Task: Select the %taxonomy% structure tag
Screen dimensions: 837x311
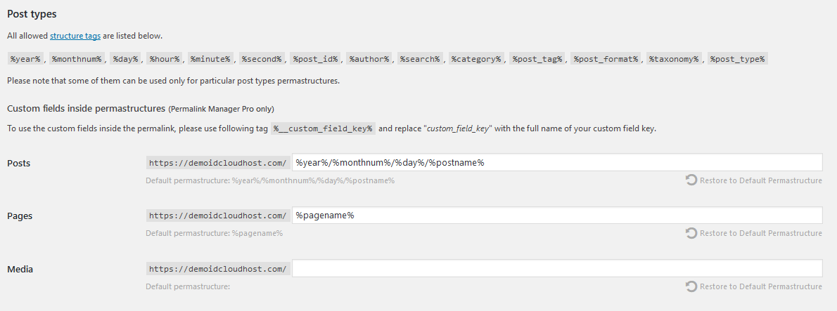Action: coord(675,58)
